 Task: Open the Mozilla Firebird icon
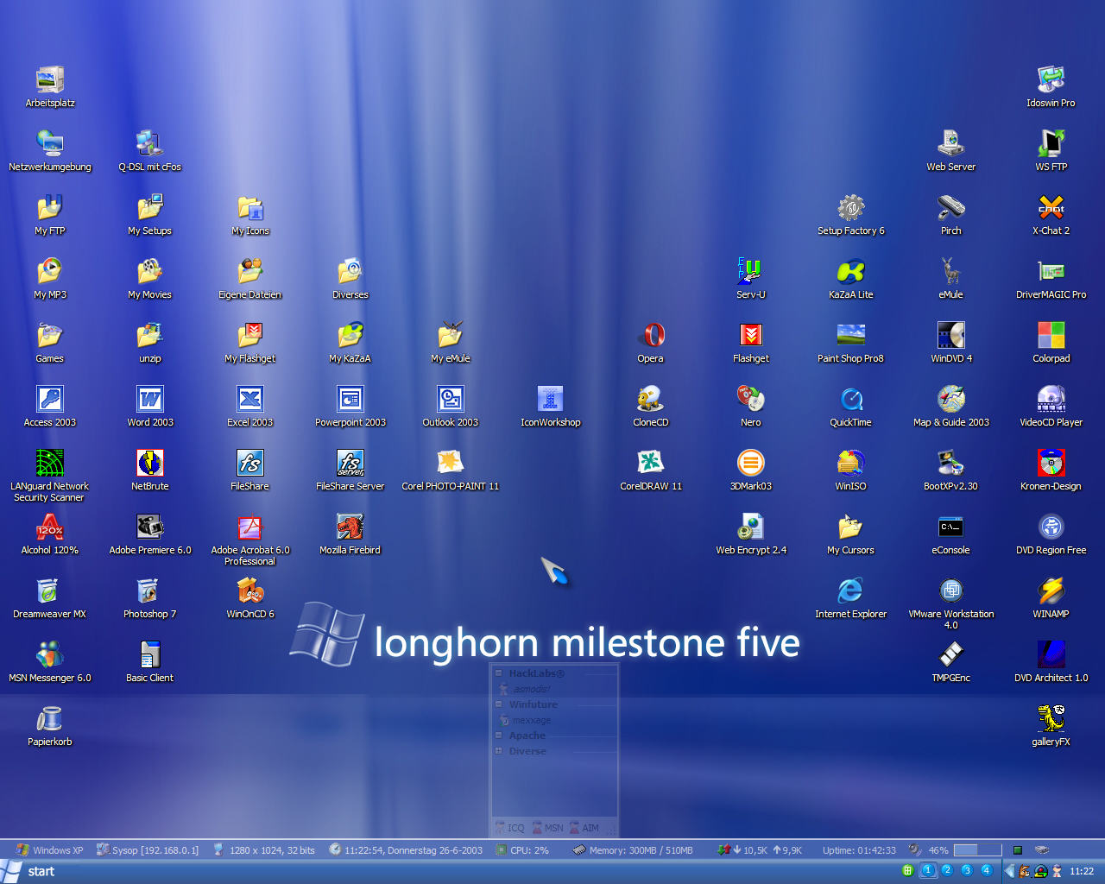[x=350, y=527]
